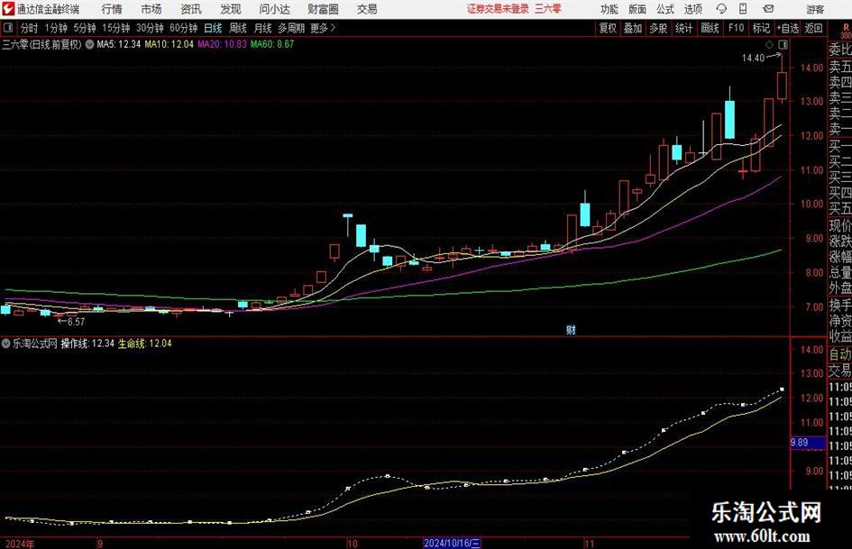Open 多周期 view
852x549 pixels.
point(291,28)
